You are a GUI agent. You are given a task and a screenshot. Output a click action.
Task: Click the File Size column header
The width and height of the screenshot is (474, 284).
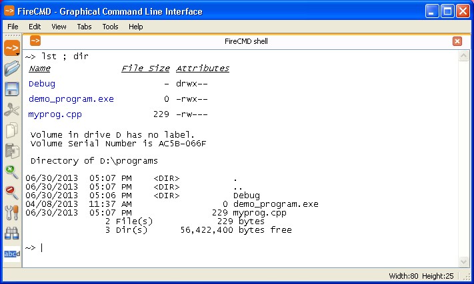click(x=145, y=69)
